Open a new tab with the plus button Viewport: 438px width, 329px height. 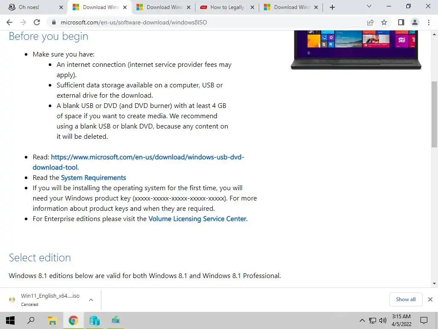click(x=332, y=7)
